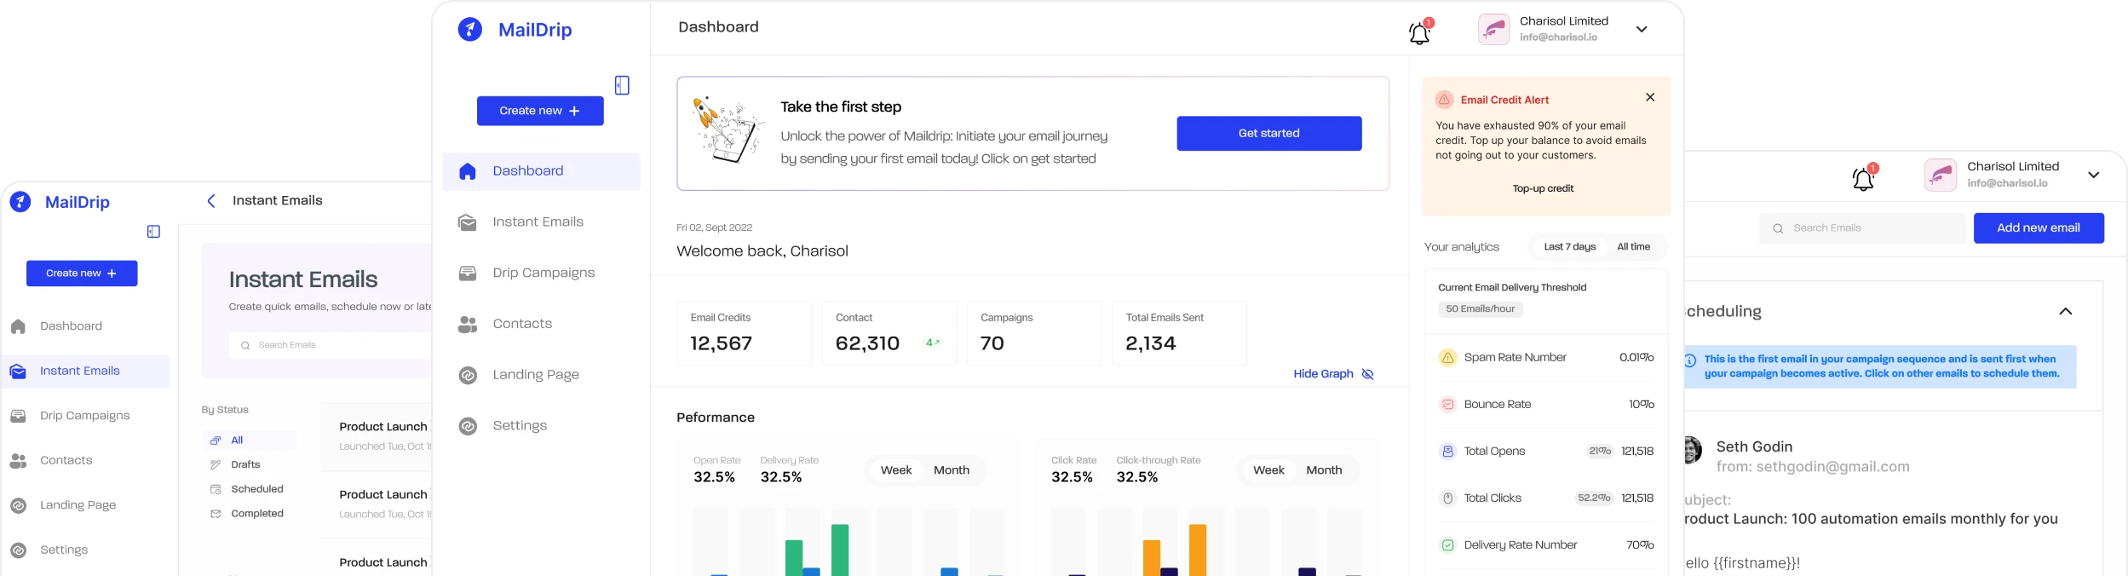Collapse the sidebar in the left Instant Emails window
Screen dimensions: 2128x576
click(x=153, y=232)
